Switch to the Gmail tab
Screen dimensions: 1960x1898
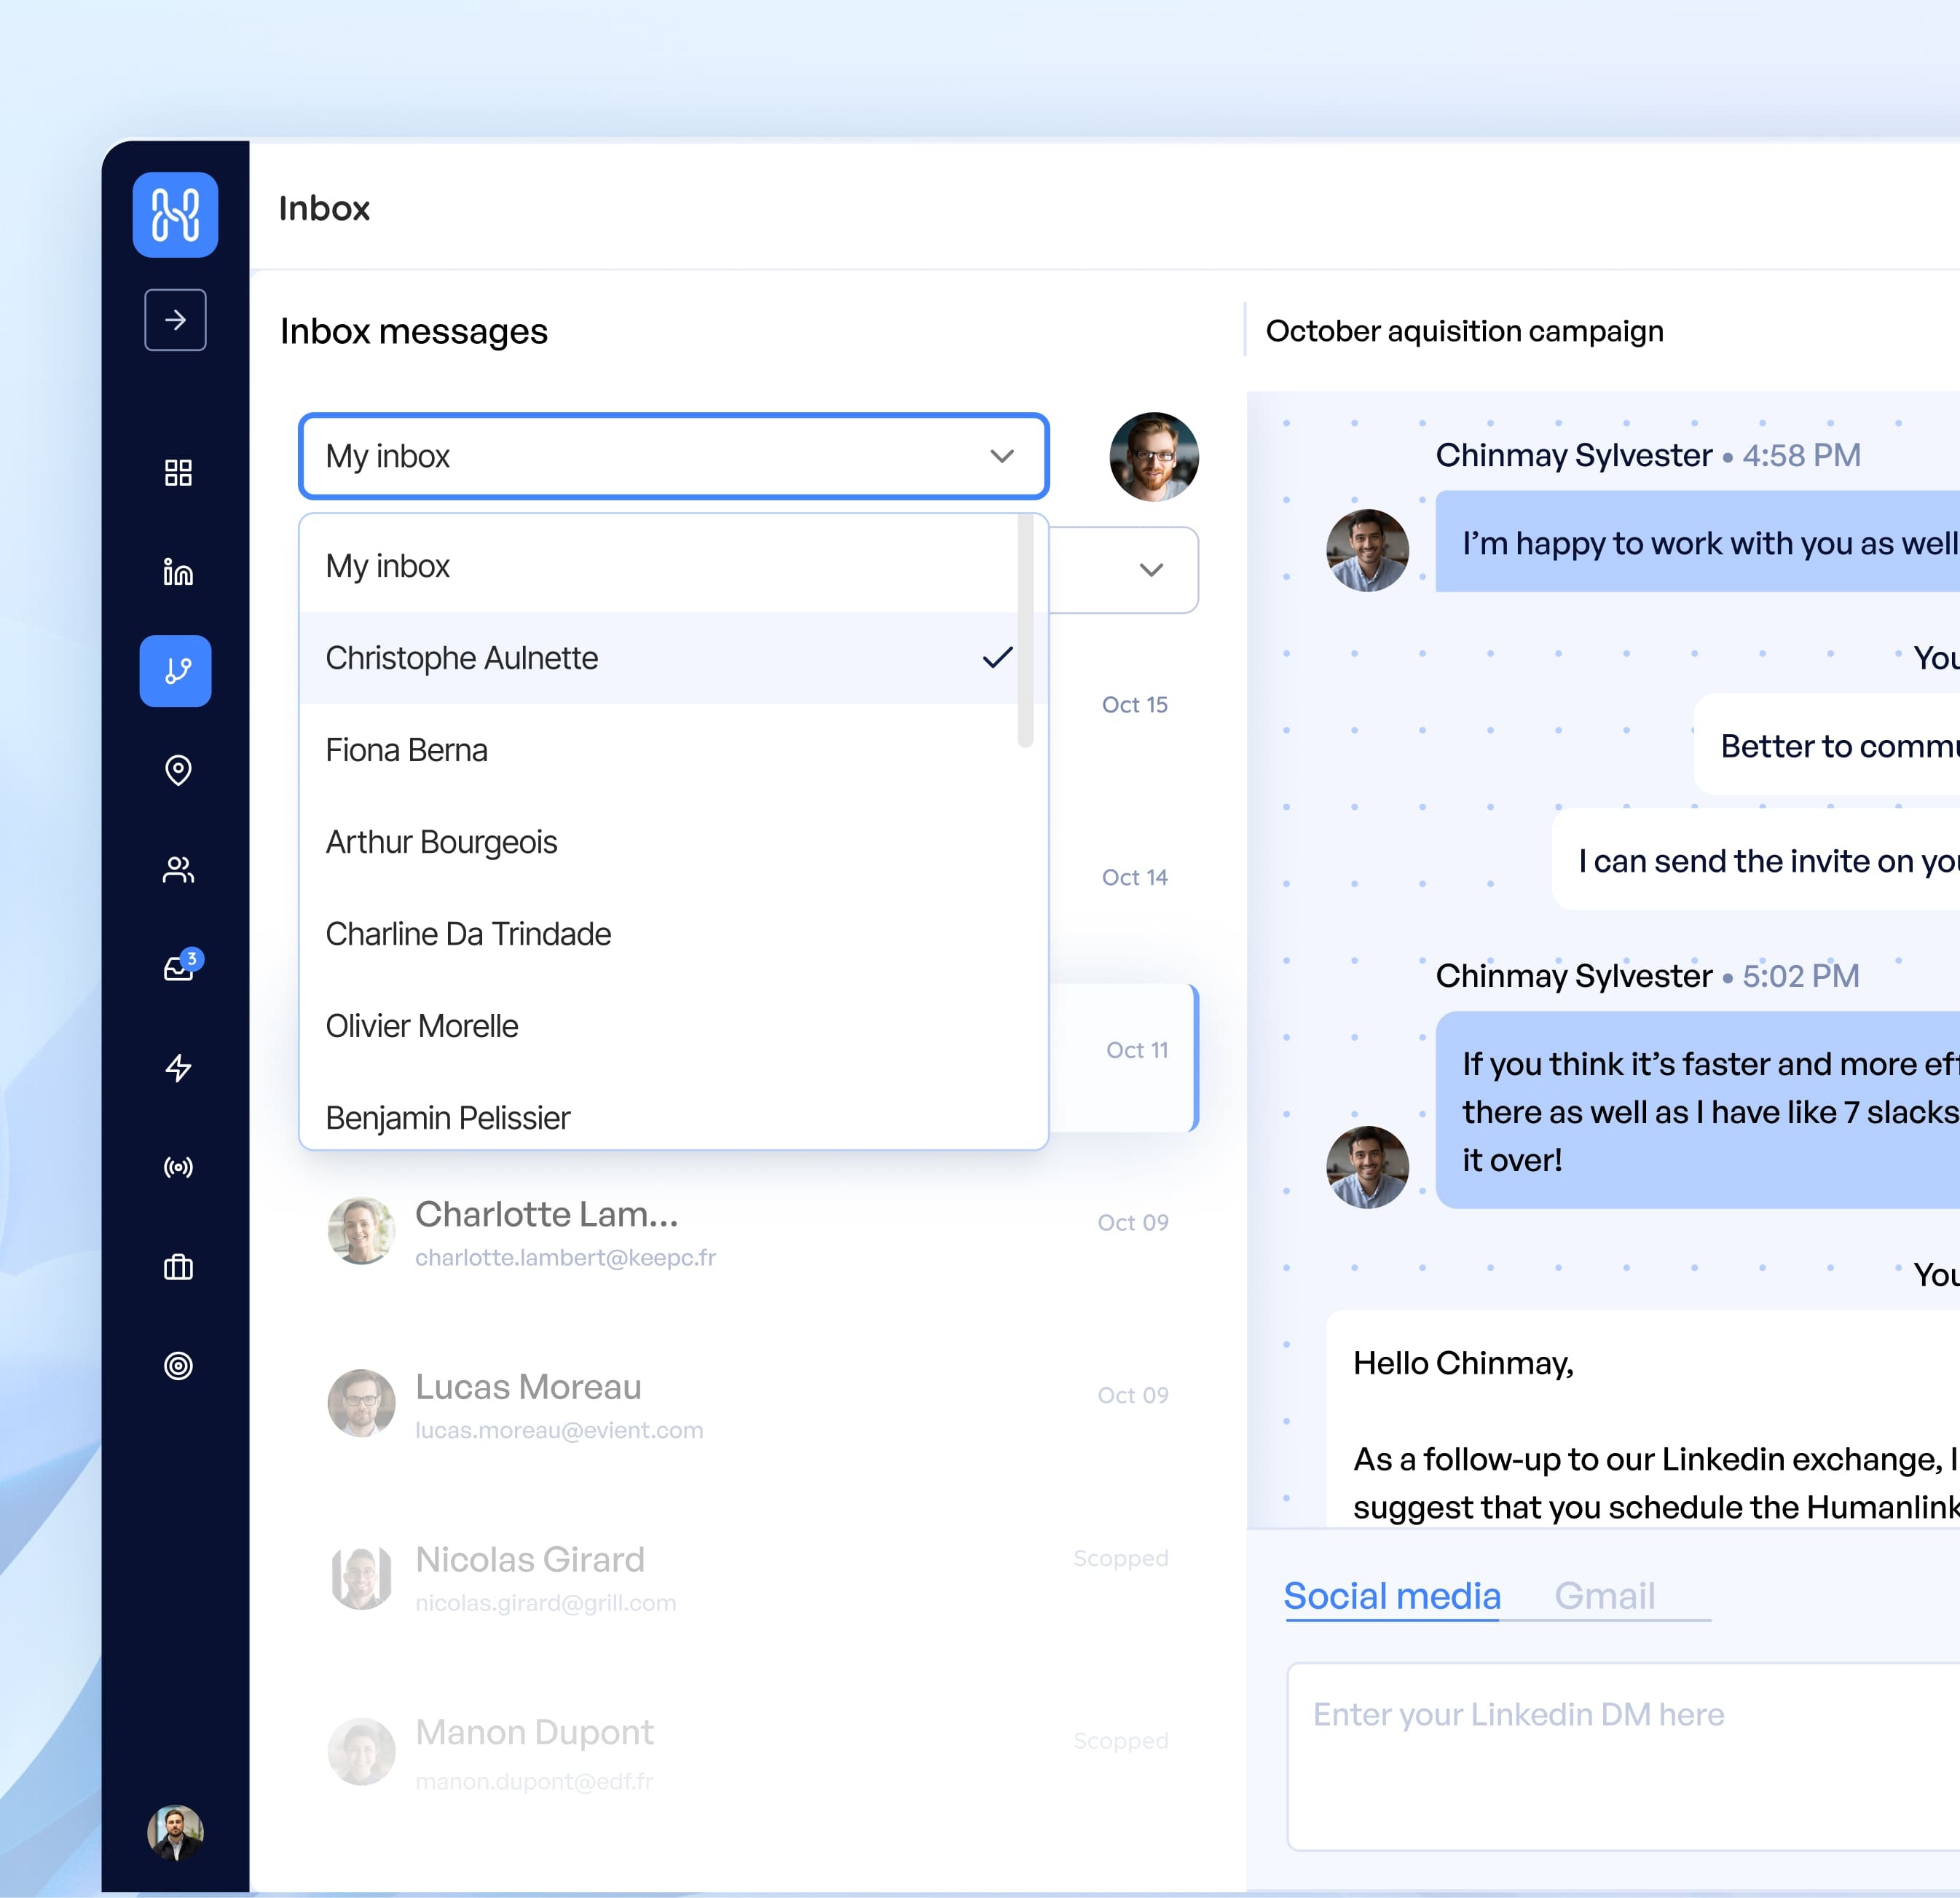1604,1596
